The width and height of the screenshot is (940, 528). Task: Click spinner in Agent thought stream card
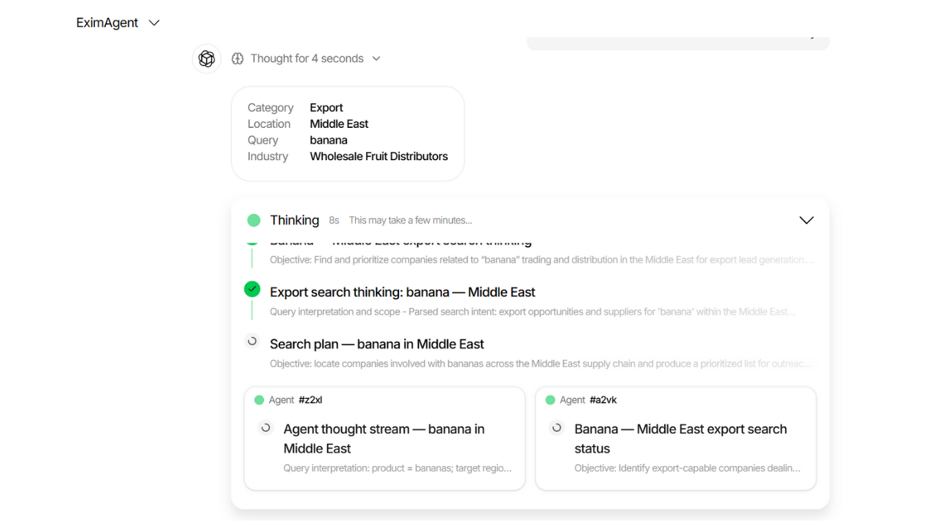click(x=266, y=428)
